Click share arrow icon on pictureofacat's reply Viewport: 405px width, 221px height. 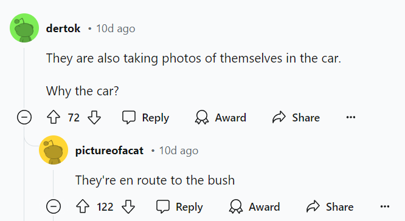[x=313, y=206]
